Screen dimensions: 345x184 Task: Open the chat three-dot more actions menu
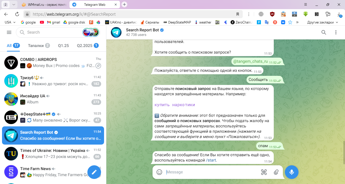click(x=336, y=32)
